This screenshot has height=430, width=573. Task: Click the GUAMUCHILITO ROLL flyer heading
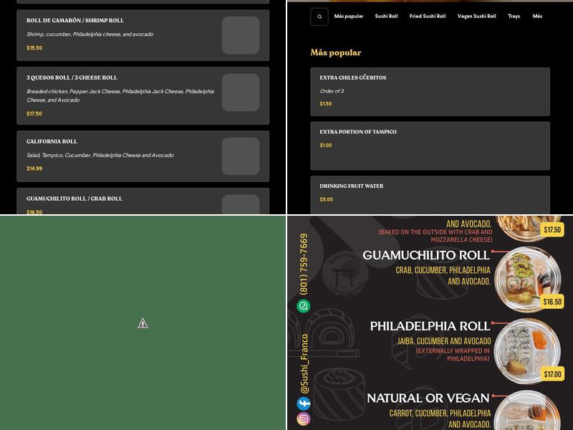[426, 255]
